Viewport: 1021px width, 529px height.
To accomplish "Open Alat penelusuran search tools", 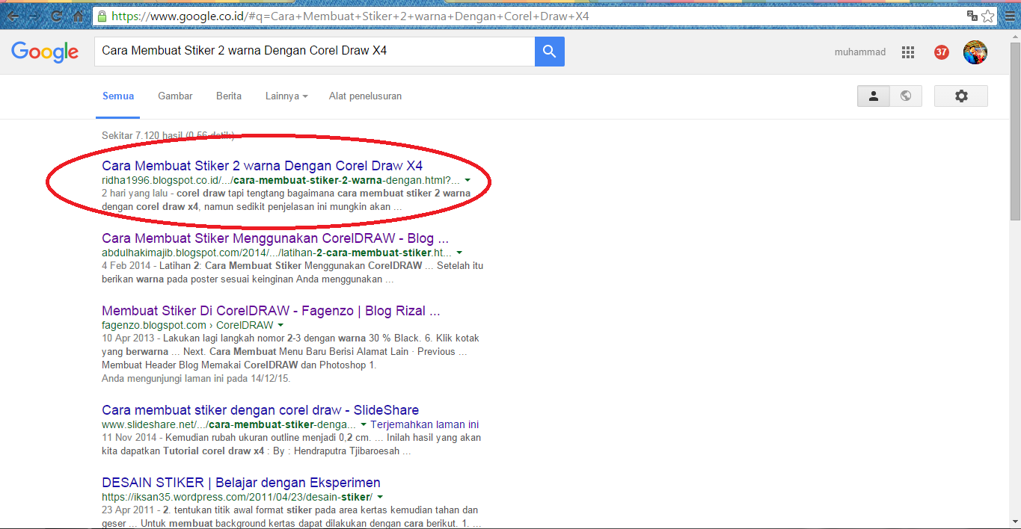I will (x=365, y=96).
